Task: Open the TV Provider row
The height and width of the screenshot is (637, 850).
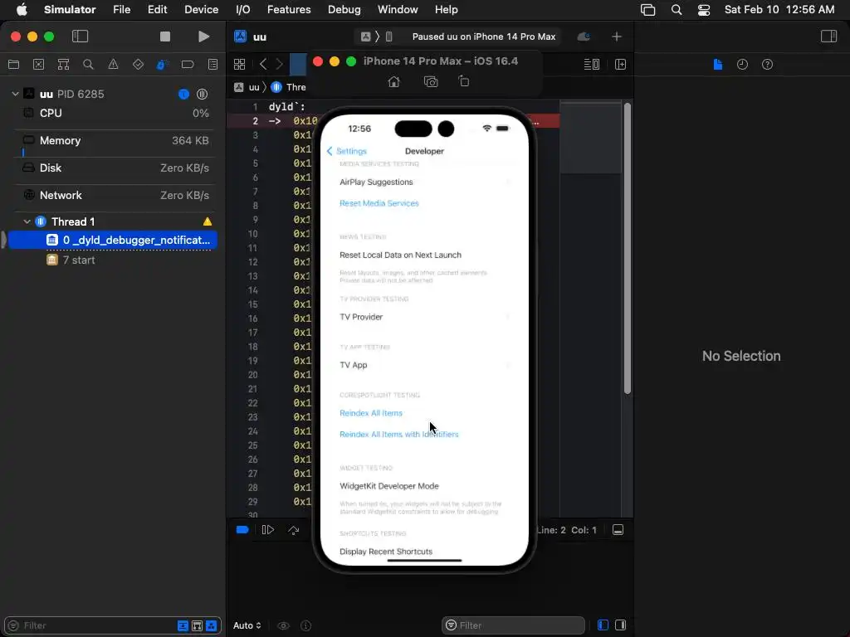Action: [x=424, y=317]
